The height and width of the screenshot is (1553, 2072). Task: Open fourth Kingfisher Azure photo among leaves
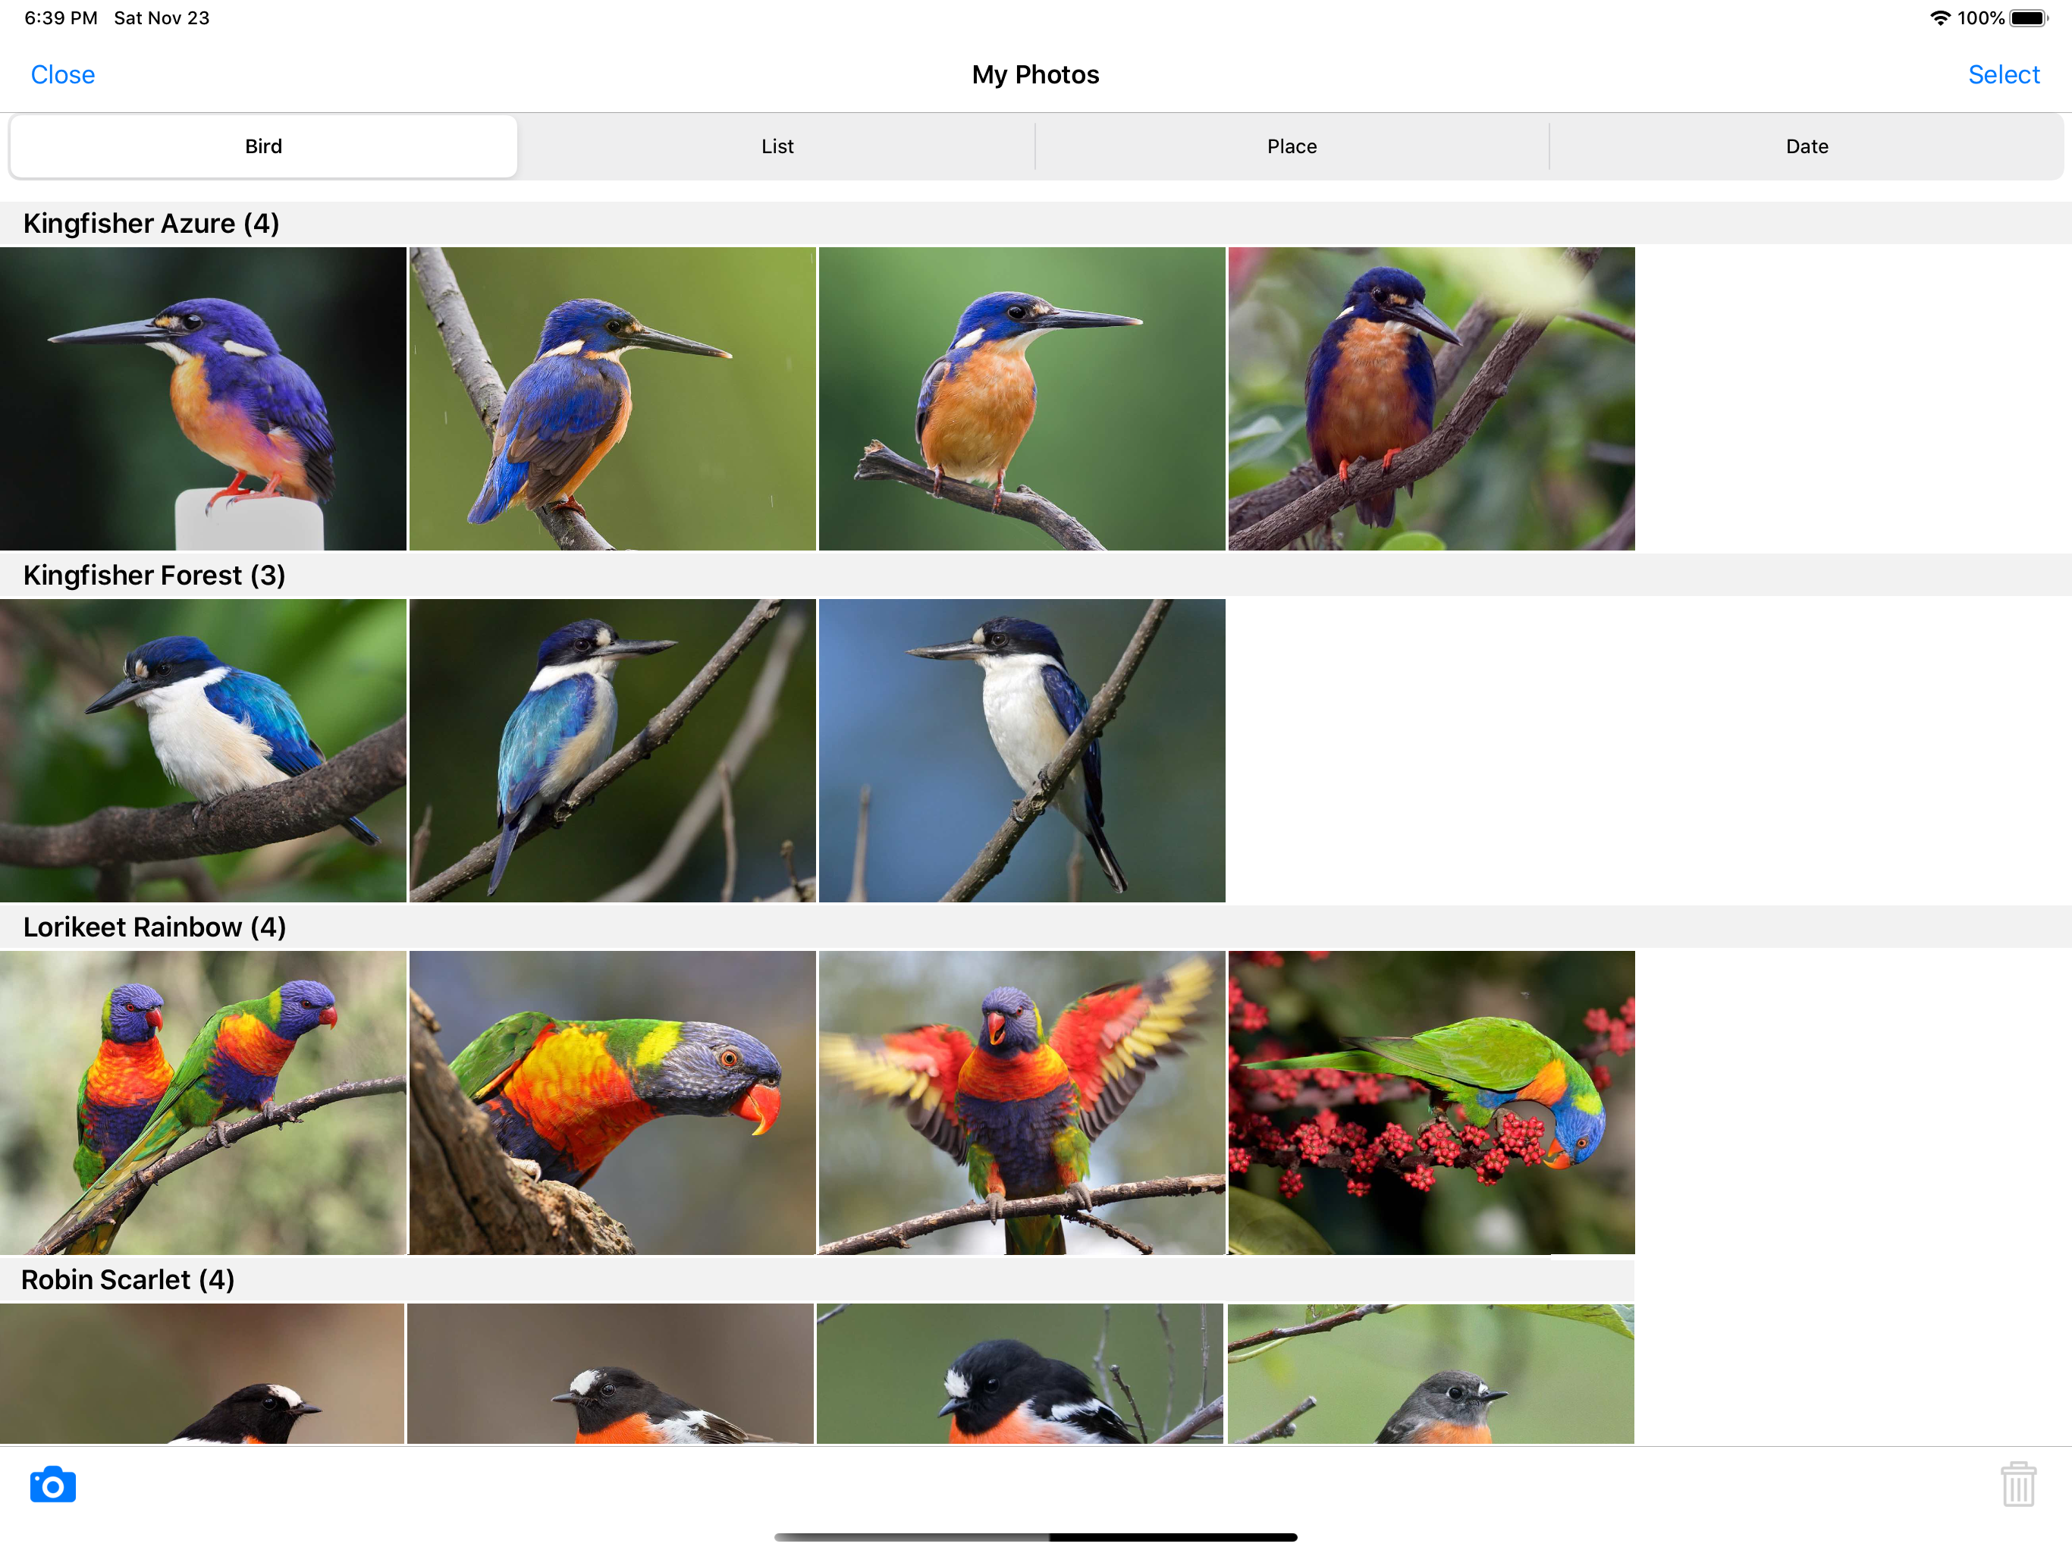1431,398
